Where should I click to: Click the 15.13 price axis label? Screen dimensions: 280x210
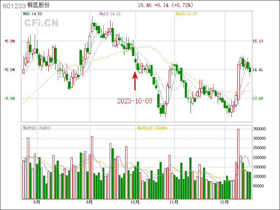tap(258, 41)
